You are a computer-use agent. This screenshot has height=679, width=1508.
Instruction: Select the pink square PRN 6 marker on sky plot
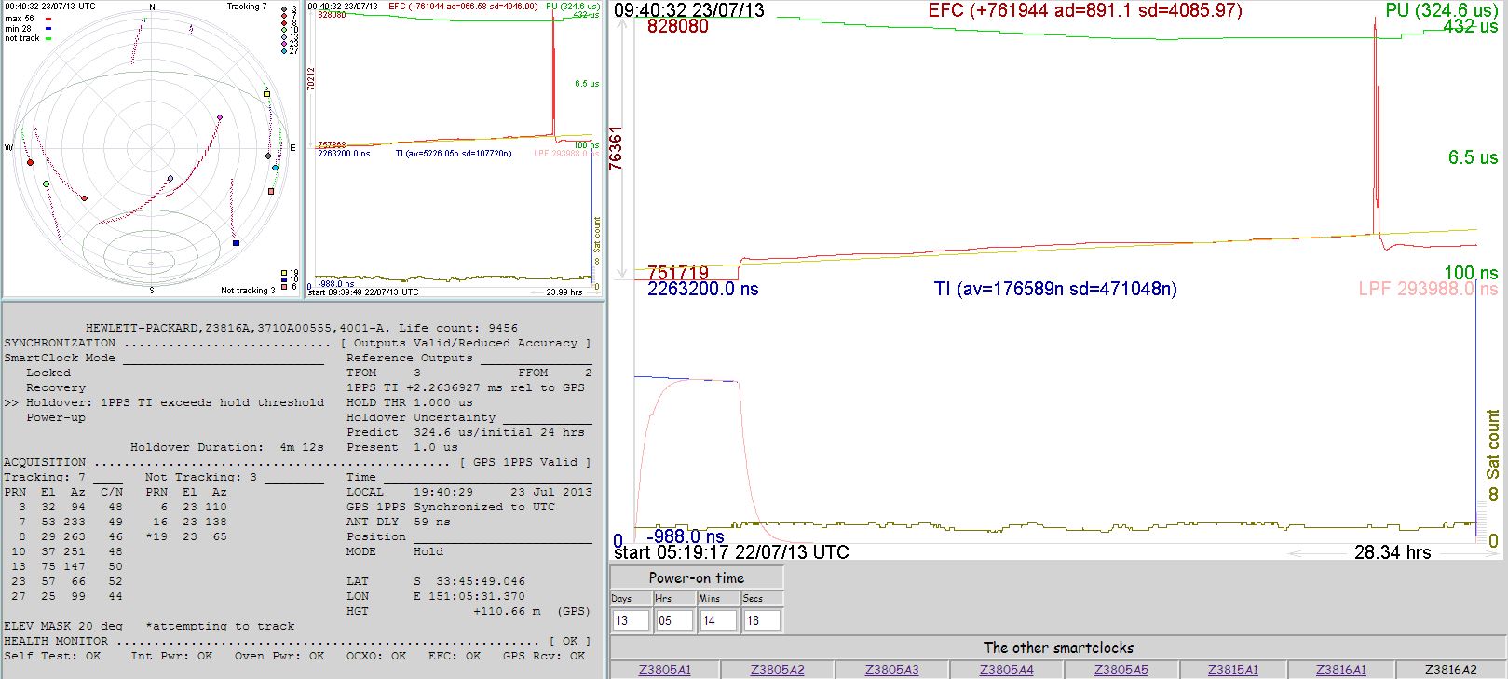[271, 191]
